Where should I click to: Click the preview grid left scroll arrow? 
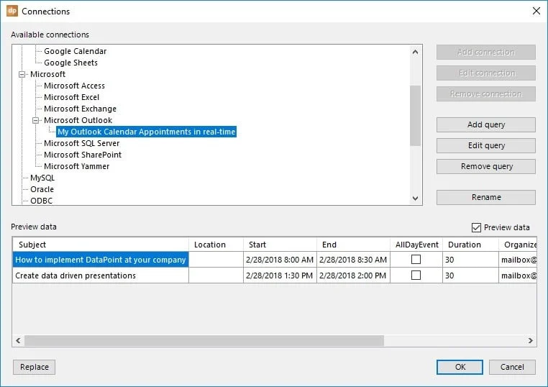[x=18, y=340]
